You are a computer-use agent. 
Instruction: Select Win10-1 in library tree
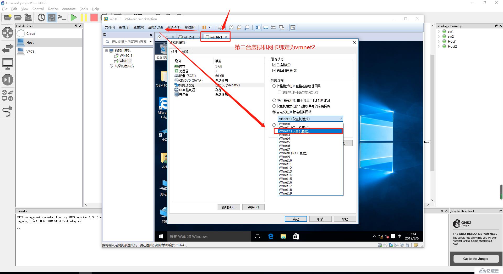[126, 56]
